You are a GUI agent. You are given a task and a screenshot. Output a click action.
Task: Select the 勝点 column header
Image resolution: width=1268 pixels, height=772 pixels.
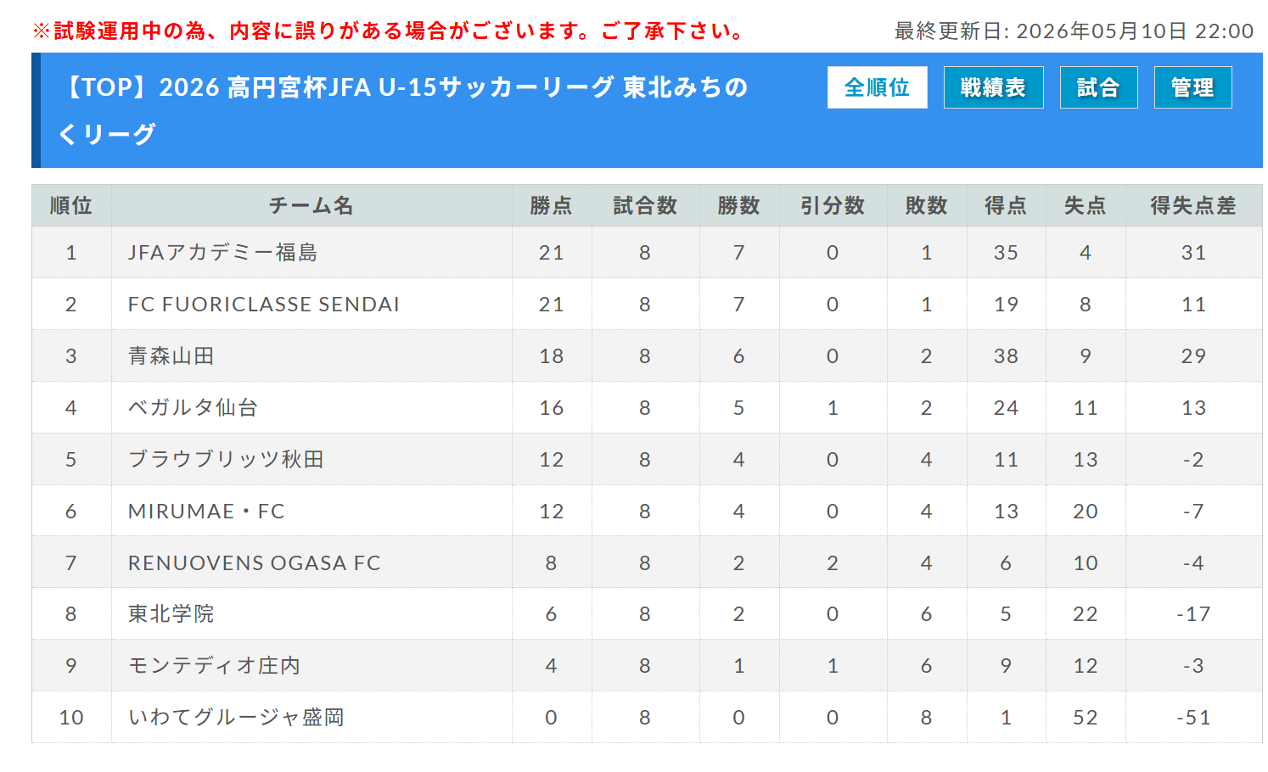552,205
